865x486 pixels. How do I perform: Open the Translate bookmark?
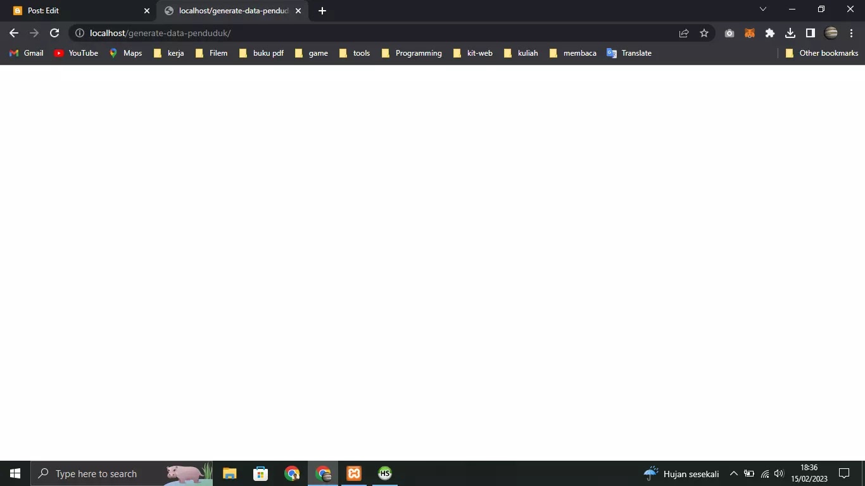[x=629, y=53]
